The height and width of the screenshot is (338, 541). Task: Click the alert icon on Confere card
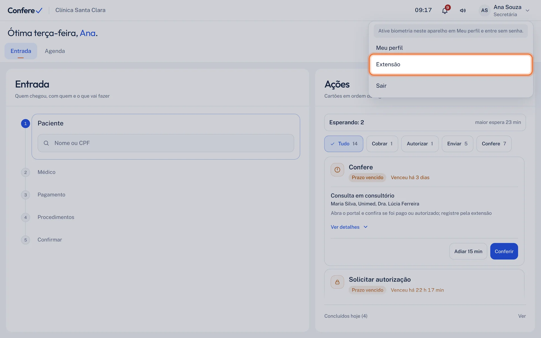pos(337,170)
